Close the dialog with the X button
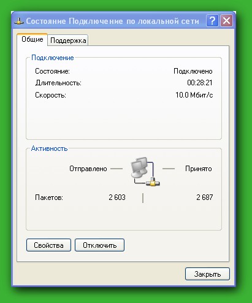The image size is (252, 303). 226,21
